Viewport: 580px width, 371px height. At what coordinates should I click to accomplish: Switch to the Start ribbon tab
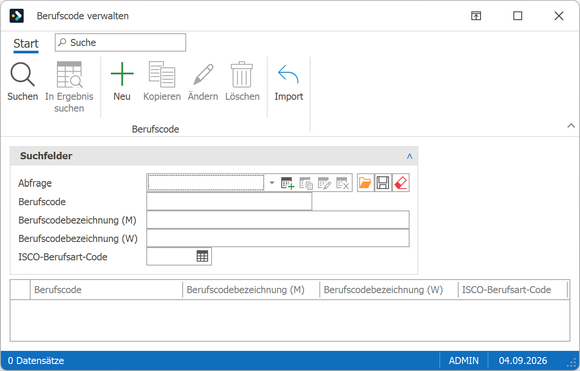pos(26,44)
